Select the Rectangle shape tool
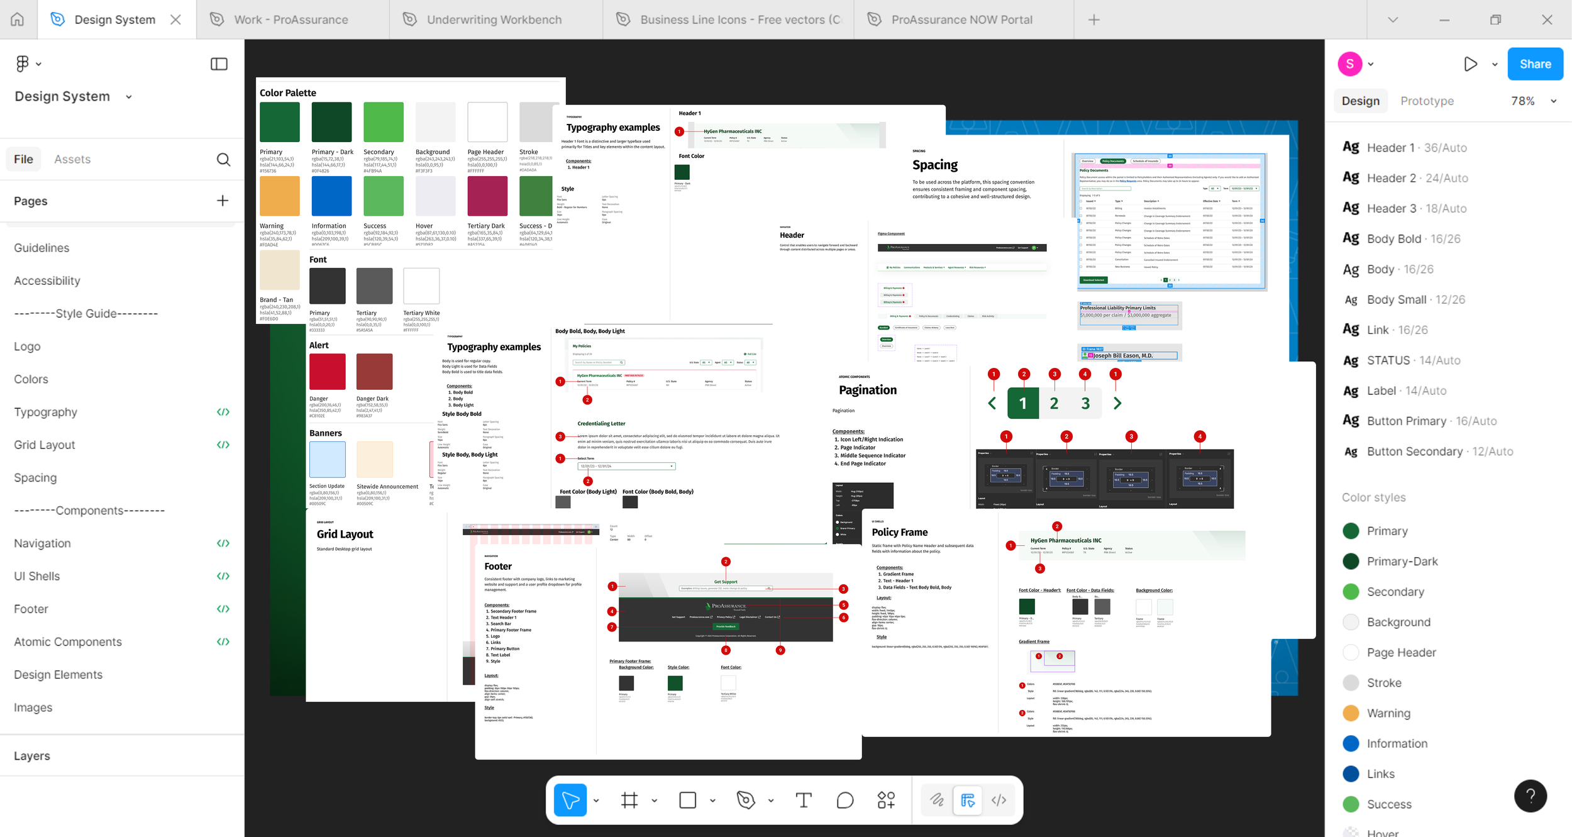 688,800
